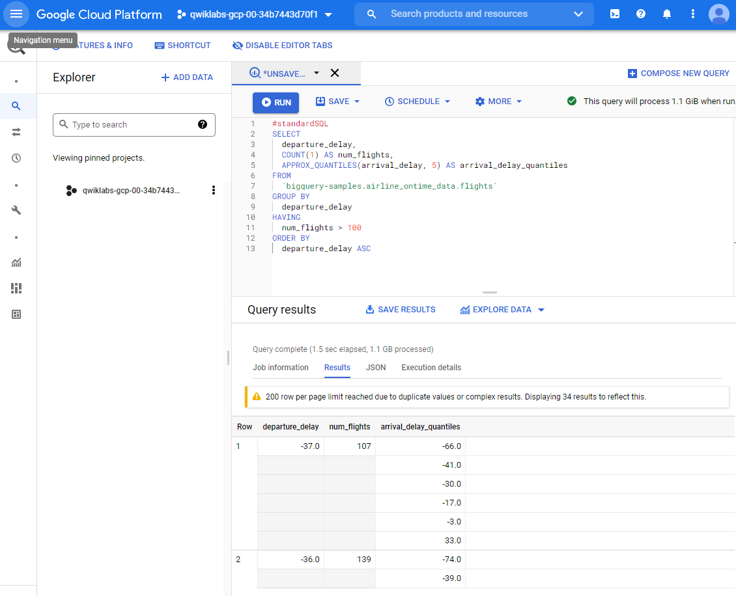This screenshot has height=596, width=736.
Task: Open the user account avatar
Action: pyautogui.click(x=718, y=14)
